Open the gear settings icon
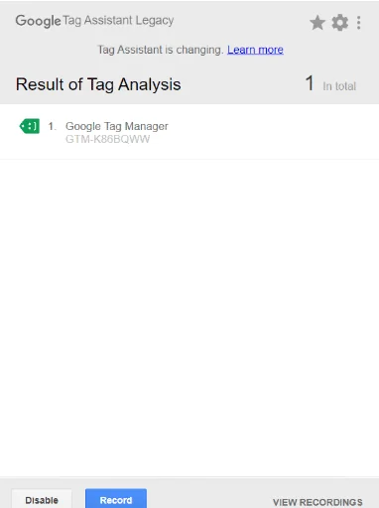 pos(340,23)
